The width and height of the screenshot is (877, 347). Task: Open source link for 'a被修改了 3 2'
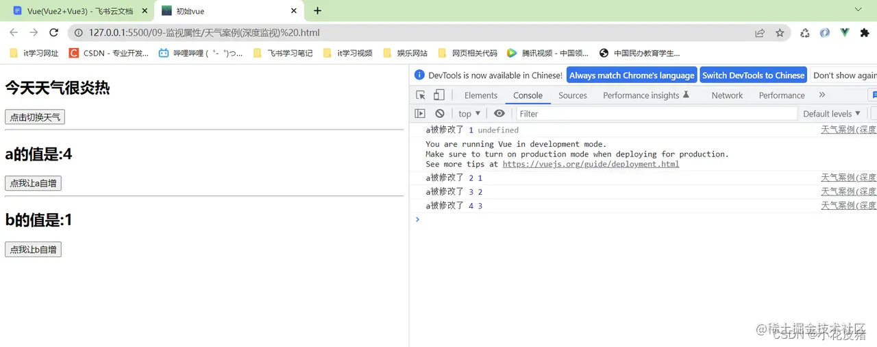(x=848, y=191)
